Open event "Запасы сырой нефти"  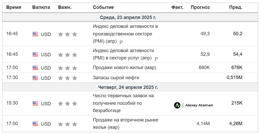point(116,78)
